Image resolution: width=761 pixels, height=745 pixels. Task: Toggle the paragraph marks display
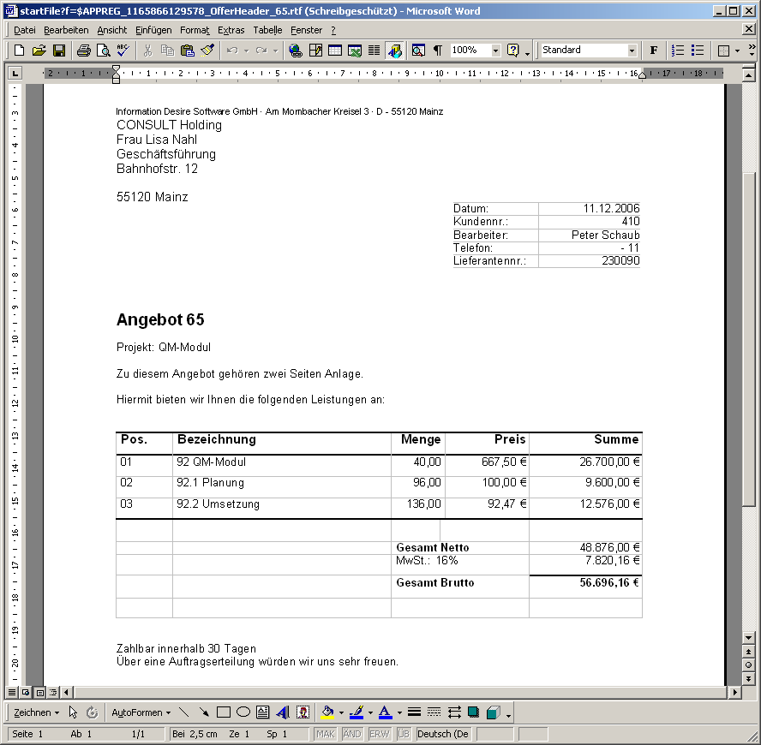(x=438, y=51)
